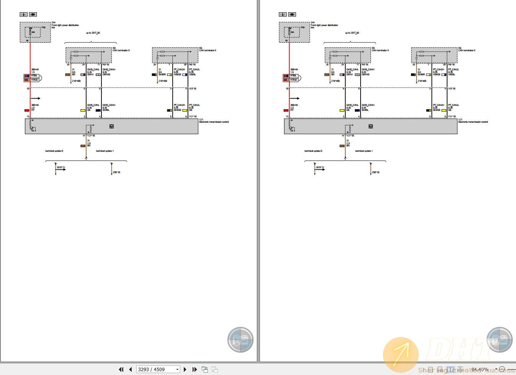Click the R6 CAN terminator 6 box, left page

pos(175,55)
